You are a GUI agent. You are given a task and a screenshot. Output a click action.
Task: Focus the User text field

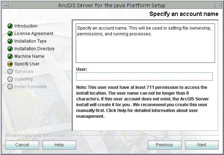coord(144,77)
